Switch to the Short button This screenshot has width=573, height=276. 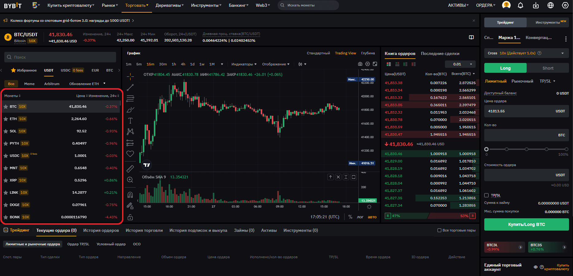coord(548,68)
